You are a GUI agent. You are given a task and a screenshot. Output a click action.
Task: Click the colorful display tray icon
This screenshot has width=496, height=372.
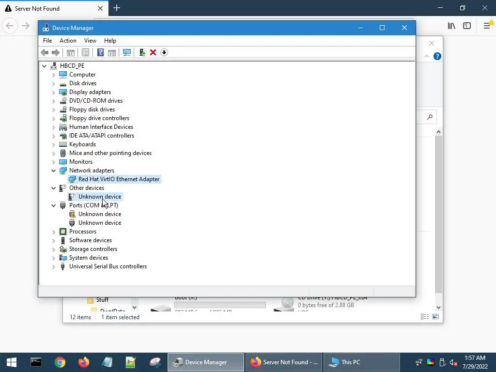pos(431,362)
